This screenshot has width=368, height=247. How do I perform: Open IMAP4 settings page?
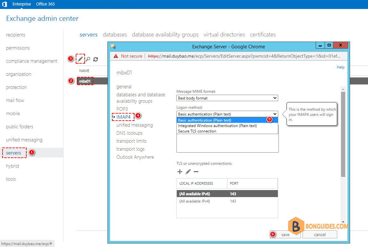pyautogui.click(x=124, y=117)
